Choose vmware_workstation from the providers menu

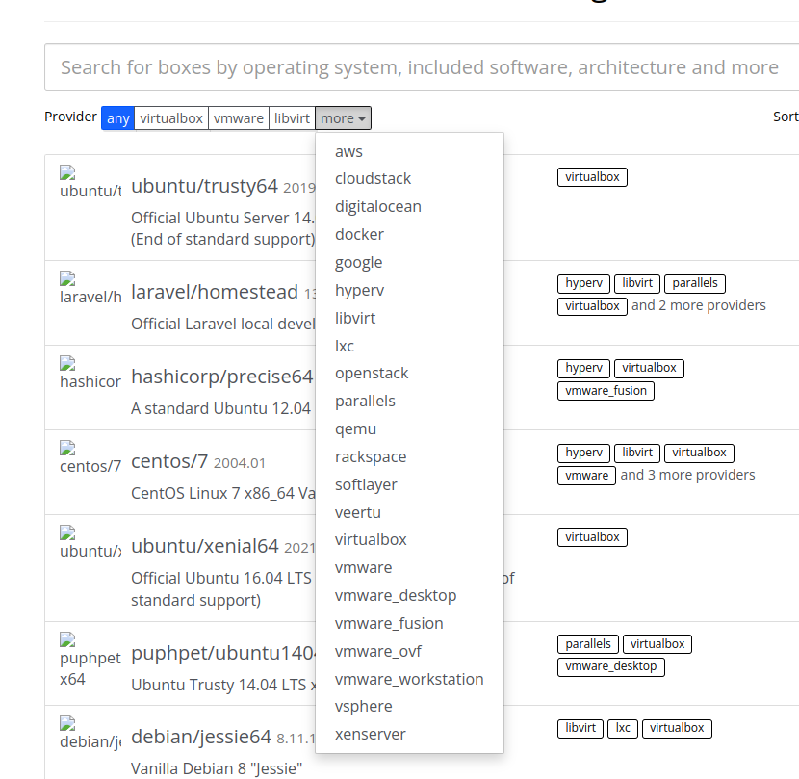[x=410, y=679]
